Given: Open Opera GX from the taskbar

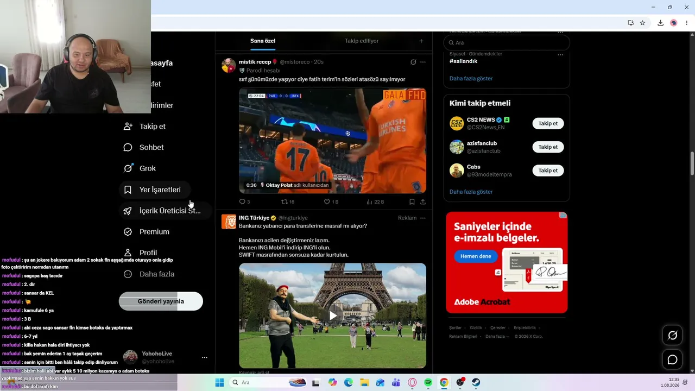Looking at the screenshot, I should click(x=412, y=382).
